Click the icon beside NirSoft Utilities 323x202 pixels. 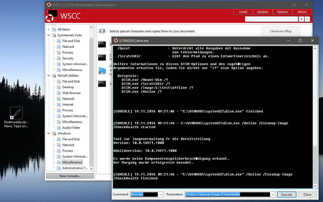(54, 76)
